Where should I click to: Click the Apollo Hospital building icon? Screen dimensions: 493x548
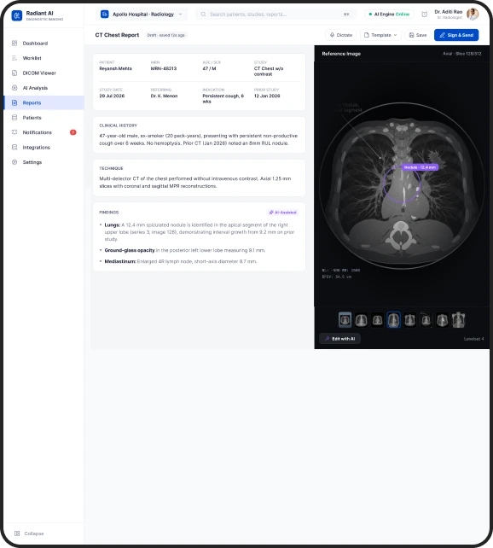pyautogui.click(x=104, y=15)
